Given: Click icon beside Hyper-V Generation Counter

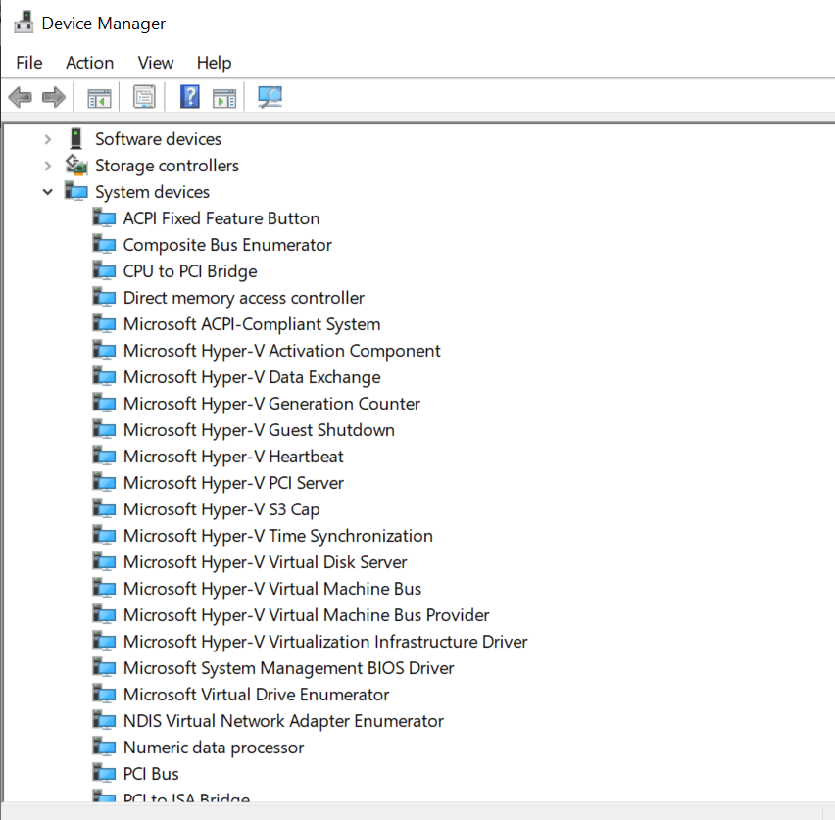Looking at the screenshot, I should [x=104, y=403].
